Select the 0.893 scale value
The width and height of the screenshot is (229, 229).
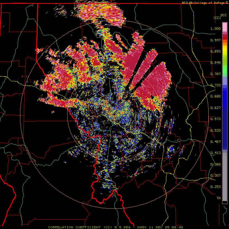pos(216,51)
